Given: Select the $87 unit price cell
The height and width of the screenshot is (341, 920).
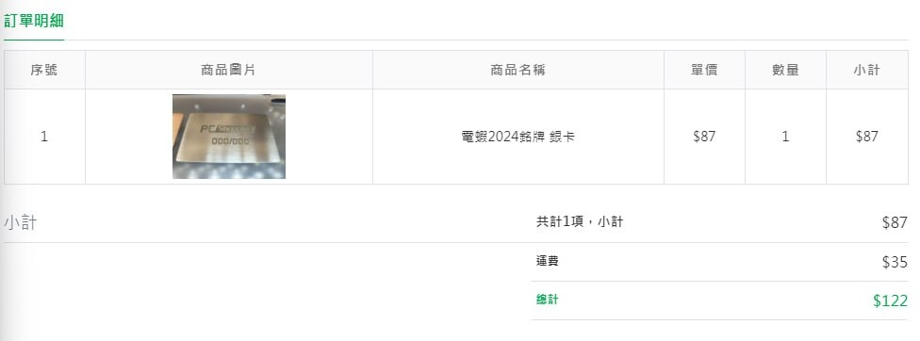Looking at the screenshot, I should pos(704,137).
